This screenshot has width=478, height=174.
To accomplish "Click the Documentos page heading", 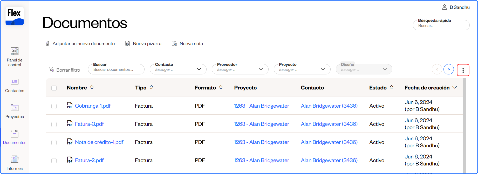I will tap(85, 23).
